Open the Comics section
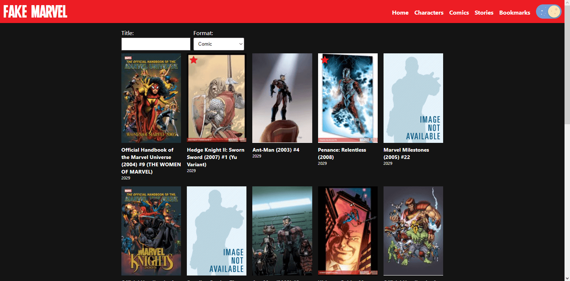 (x=459, y=12)
